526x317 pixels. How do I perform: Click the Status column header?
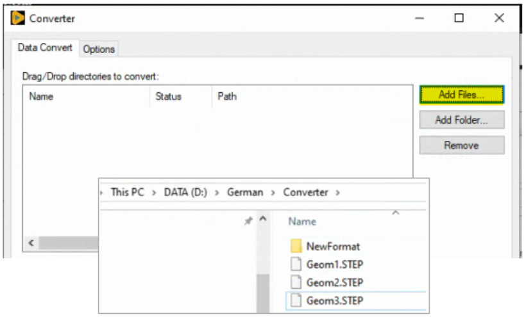(x=168, y=97)
